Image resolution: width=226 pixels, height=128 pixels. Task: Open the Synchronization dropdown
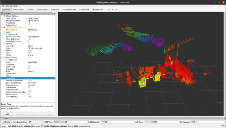tap(35, 122)
